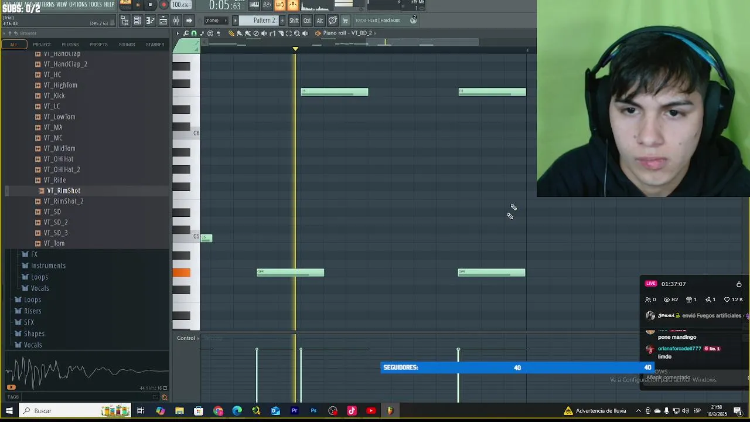This screenshot has width=750, height=422.
Task: Open the piano roll wrench tools menu
Action: click(x=186, y=33)
